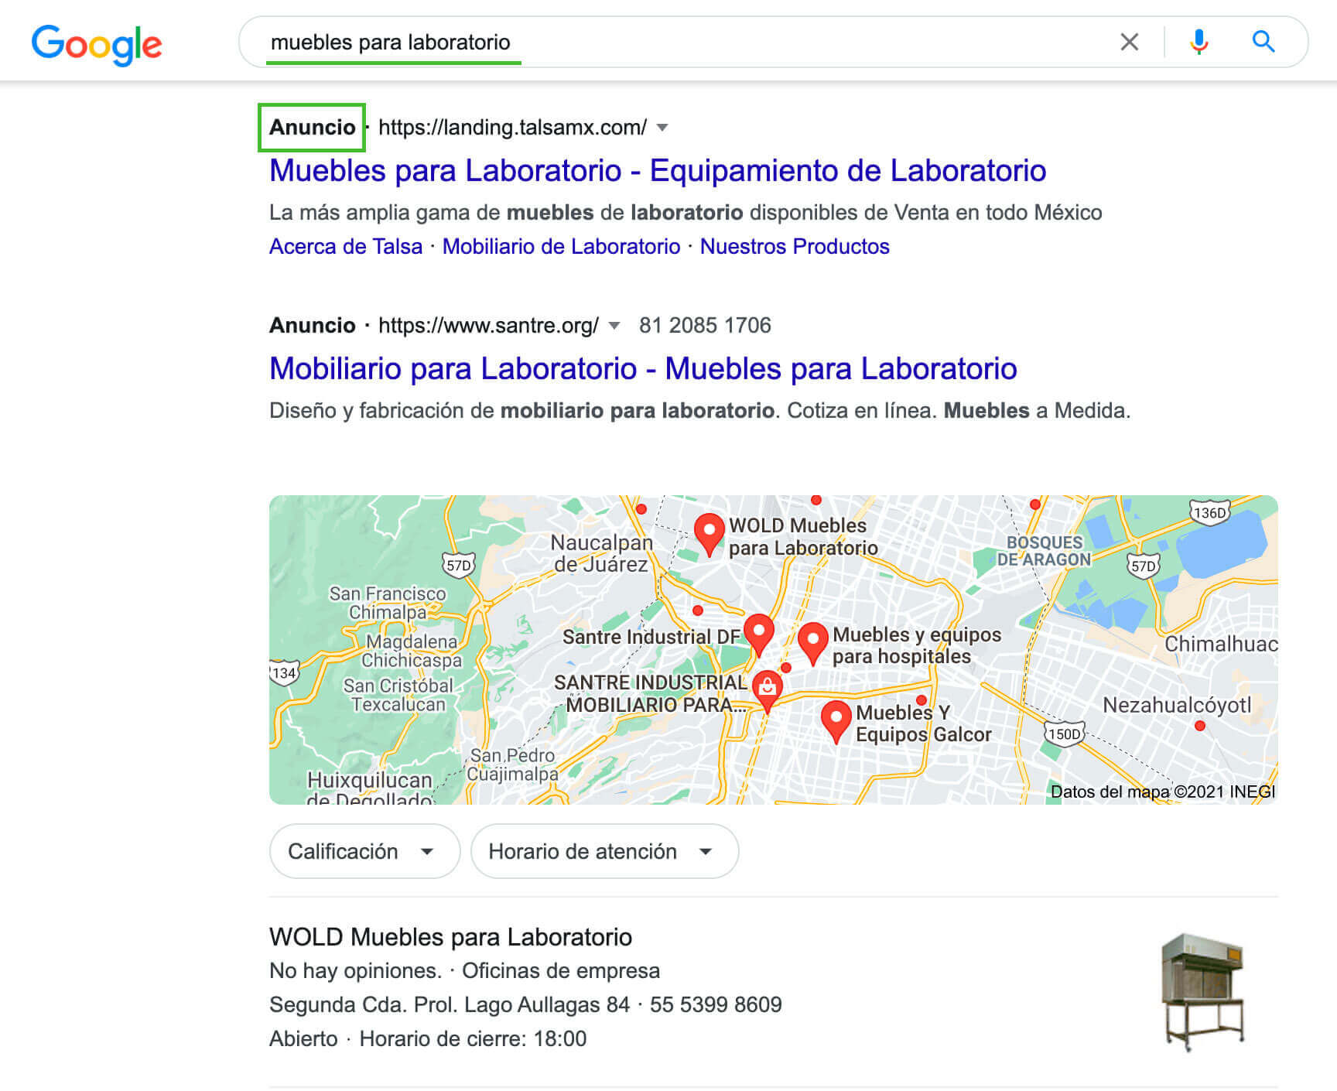Expand dropdown arrow next to santre.org URL

(x=614, y=326)
